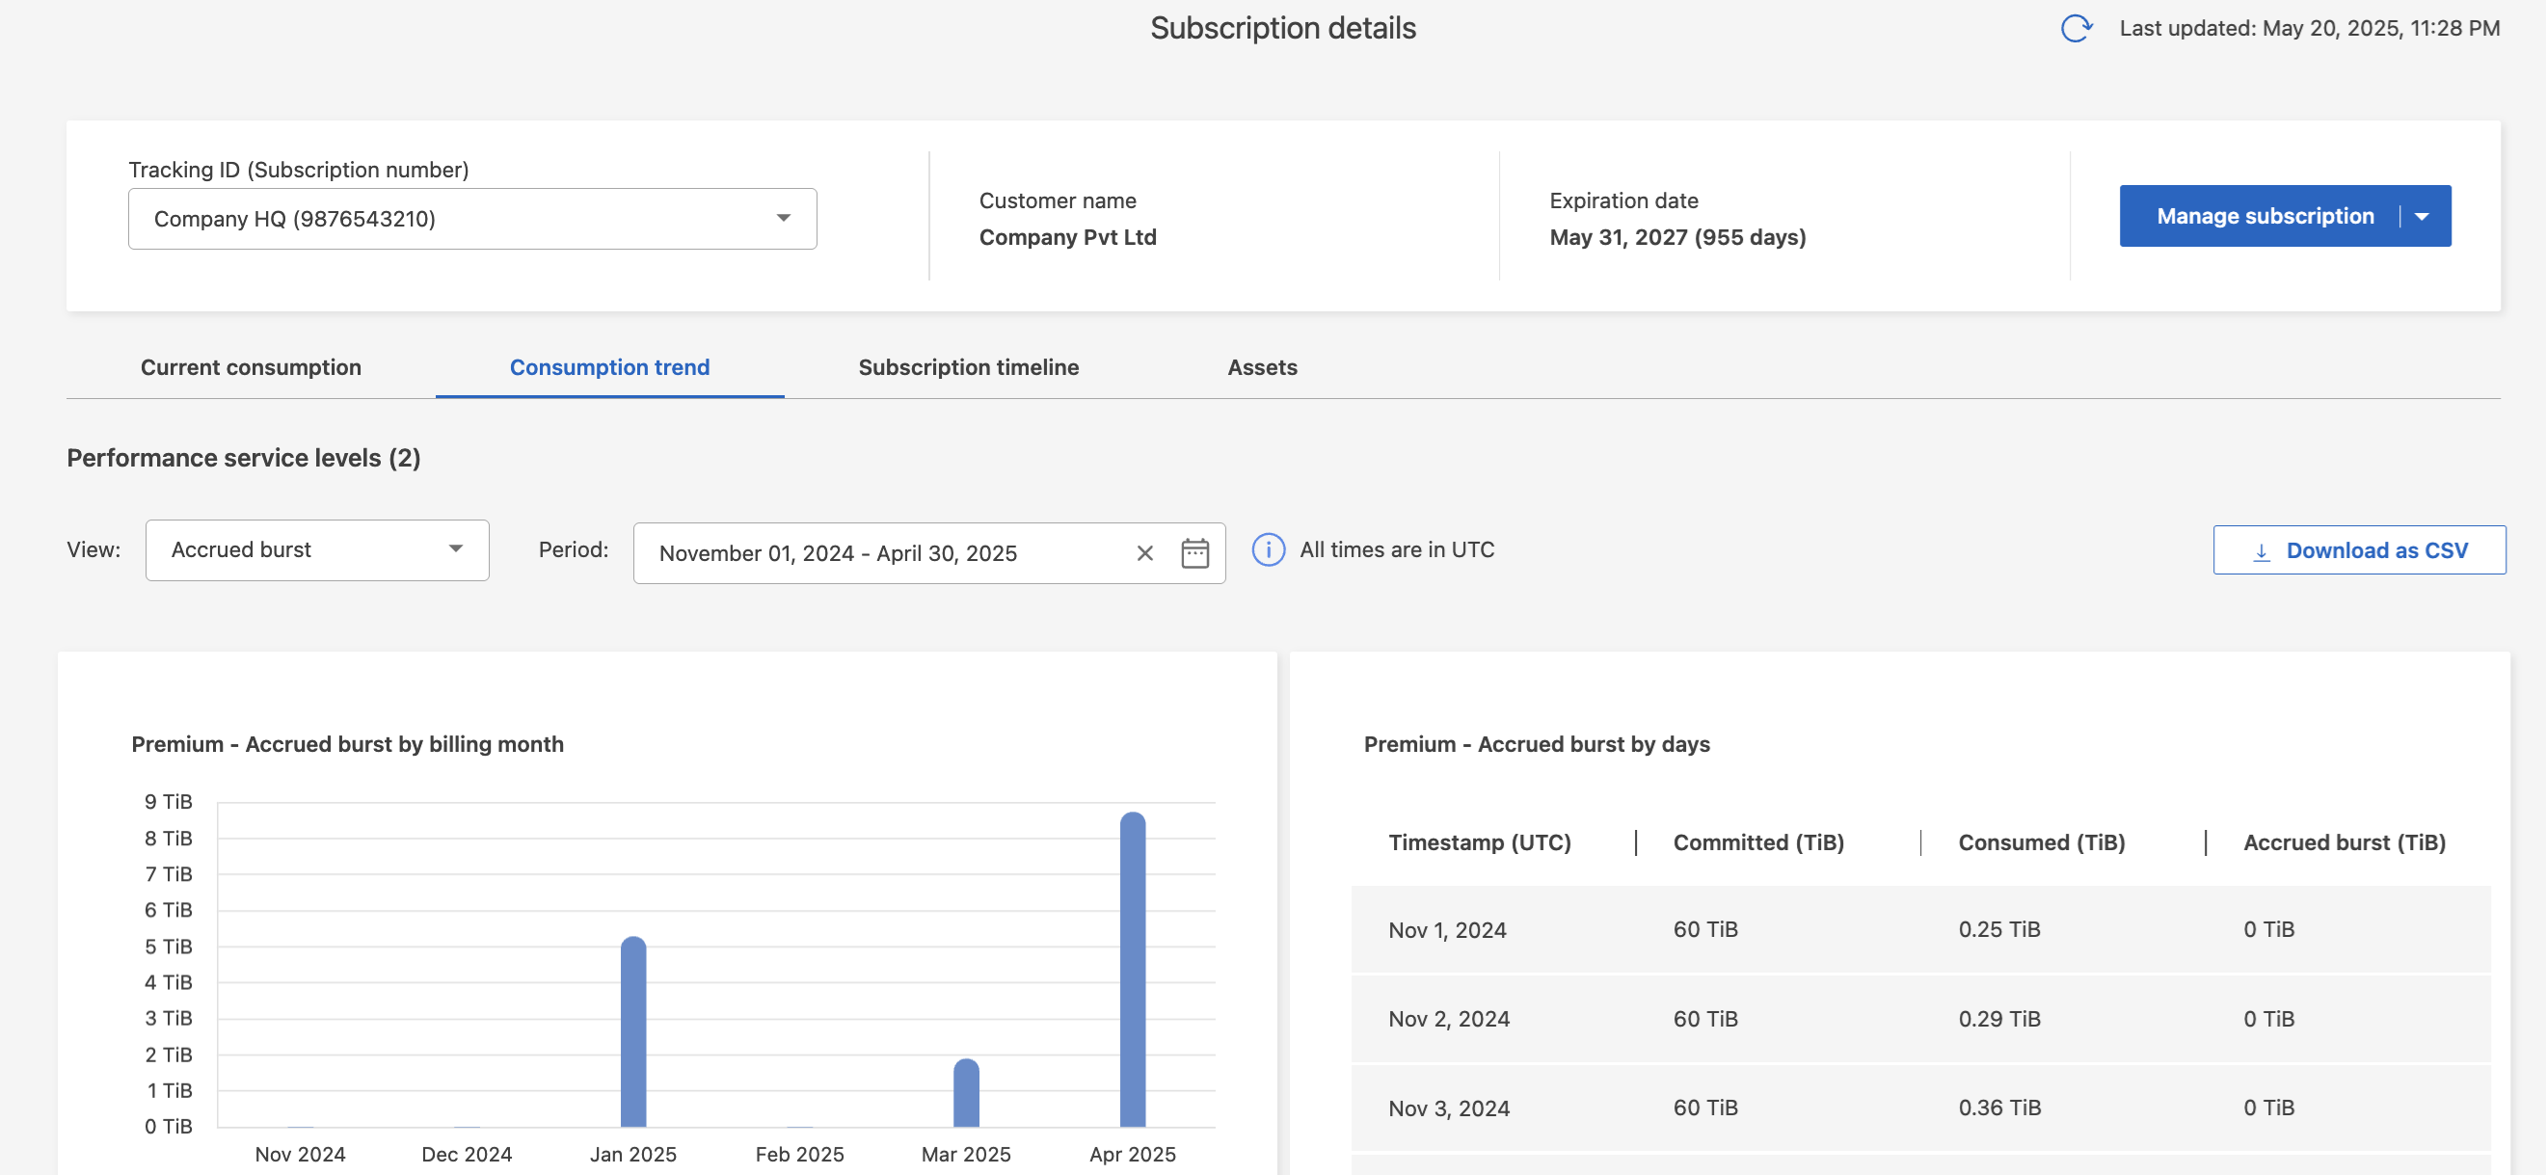Click the download arrow icon in CSV button
The image size is (2546, 1175).
pos(2262,551)
